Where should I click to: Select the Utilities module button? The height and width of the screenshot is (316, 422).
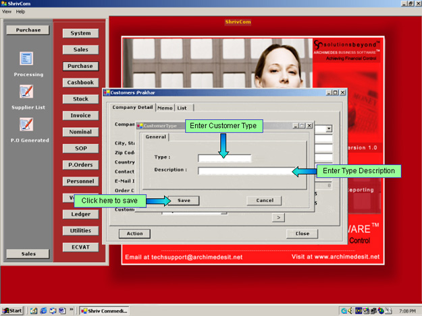tap(80, 230)
